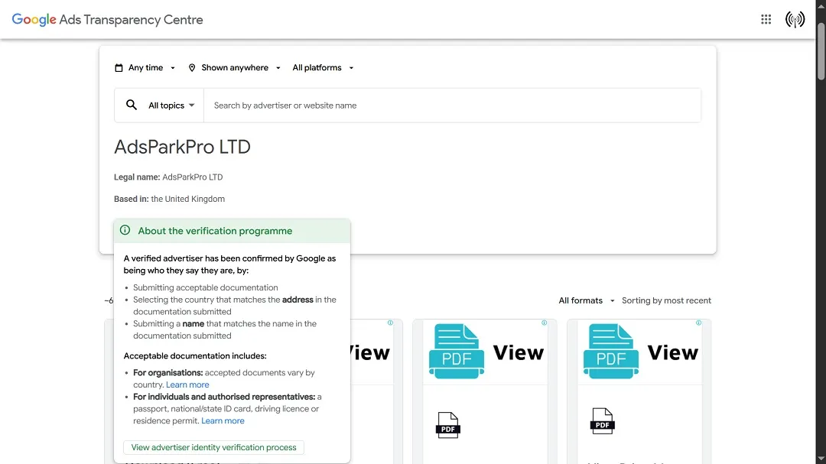Open Learn more link for individuals and representatives
The image size is (826, 464).
(x=223, y=421)
